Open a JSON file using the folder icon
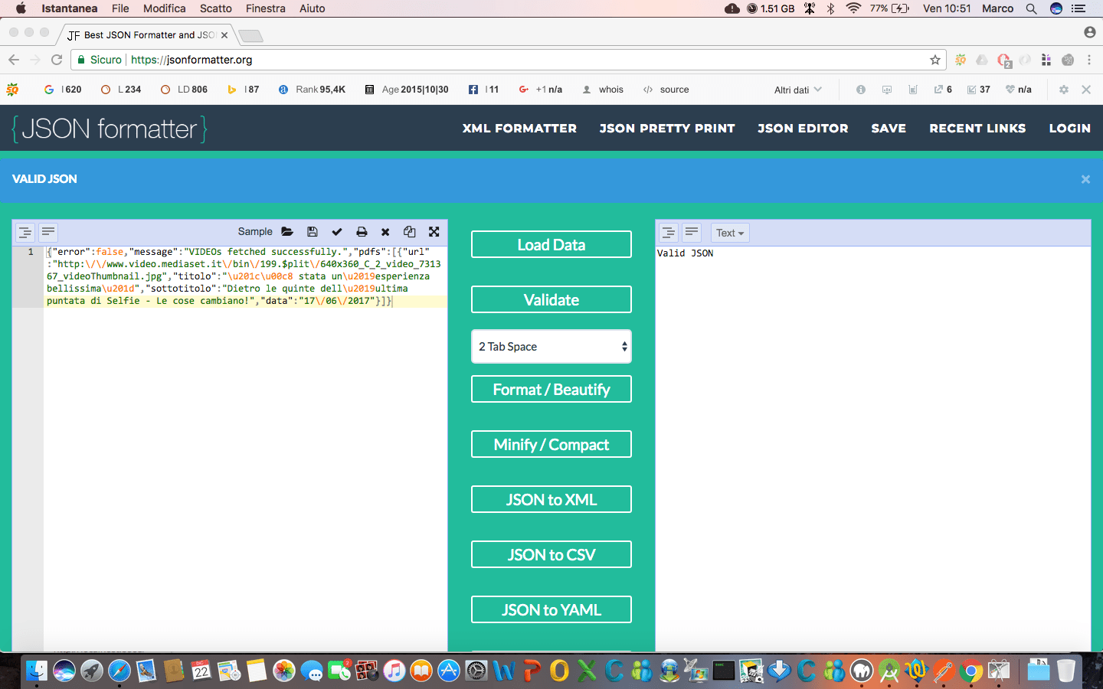Viewport: 1103px width, 689px height. pos(287,231)
